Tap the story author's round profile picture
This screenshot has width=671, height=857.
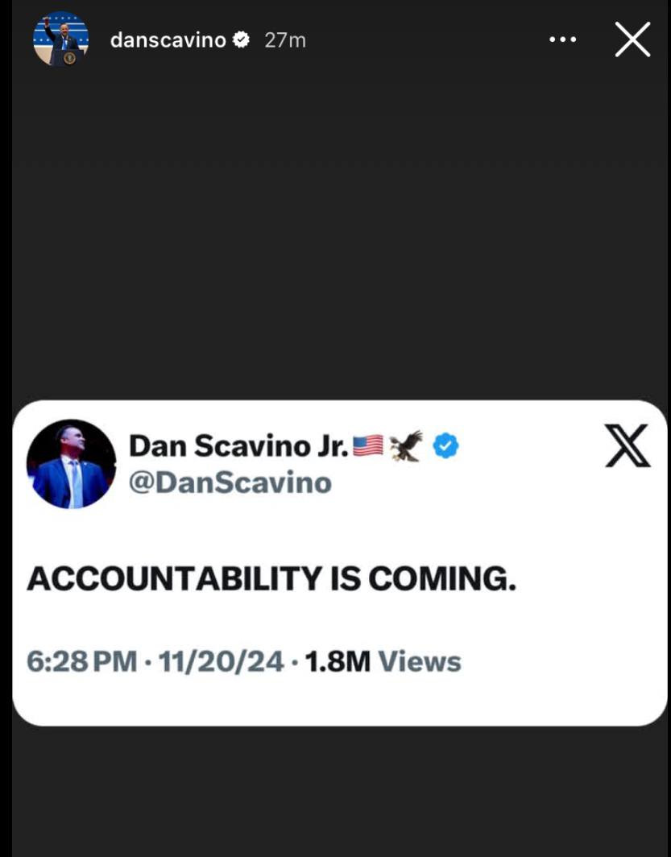pos(60,39)
